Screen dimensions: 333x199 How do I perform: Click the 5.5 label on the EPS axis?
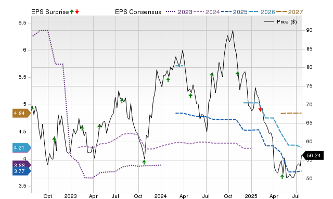click(x=22, y=77)
